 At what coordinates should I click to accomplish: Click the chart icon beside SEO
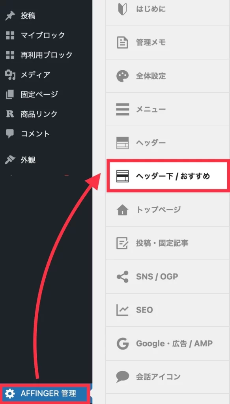pyautogui.click(x=123, y=310)
